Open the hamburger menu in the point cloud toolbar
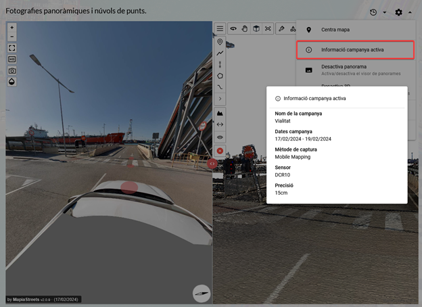Viewport: 422px width, 307px height. pos(220,29)
